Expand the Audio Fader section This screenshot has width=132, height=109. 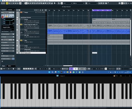click(8, 51)
